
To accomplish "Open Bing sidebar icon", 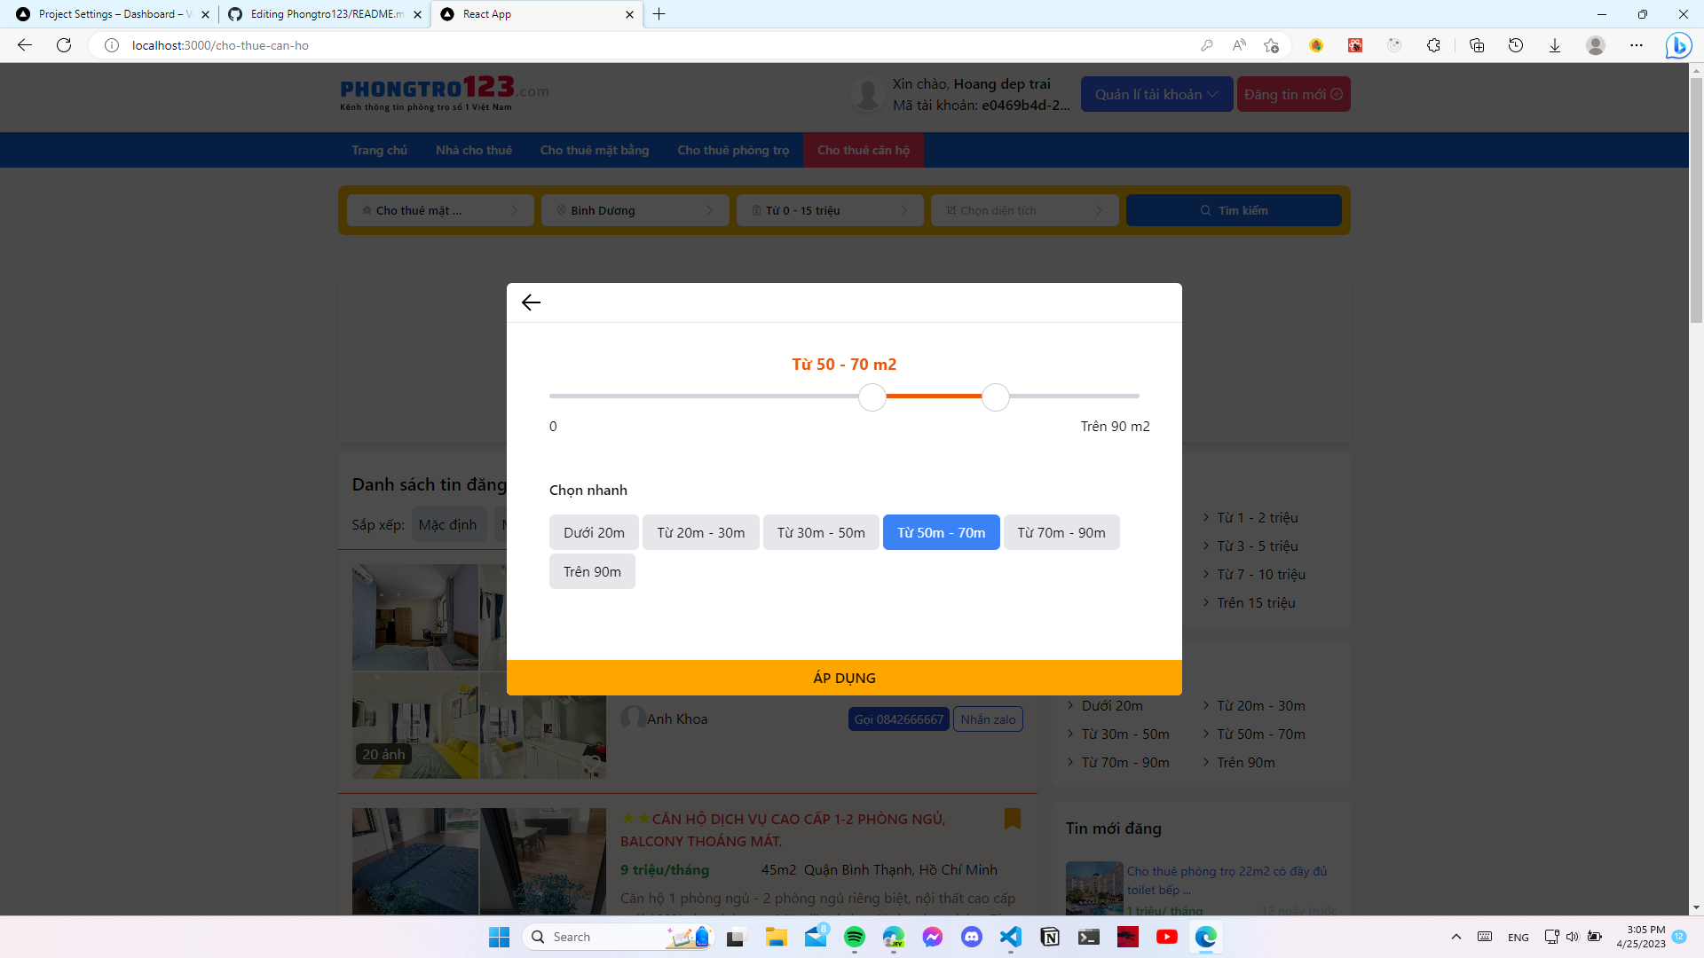I will coord(1678,45).
